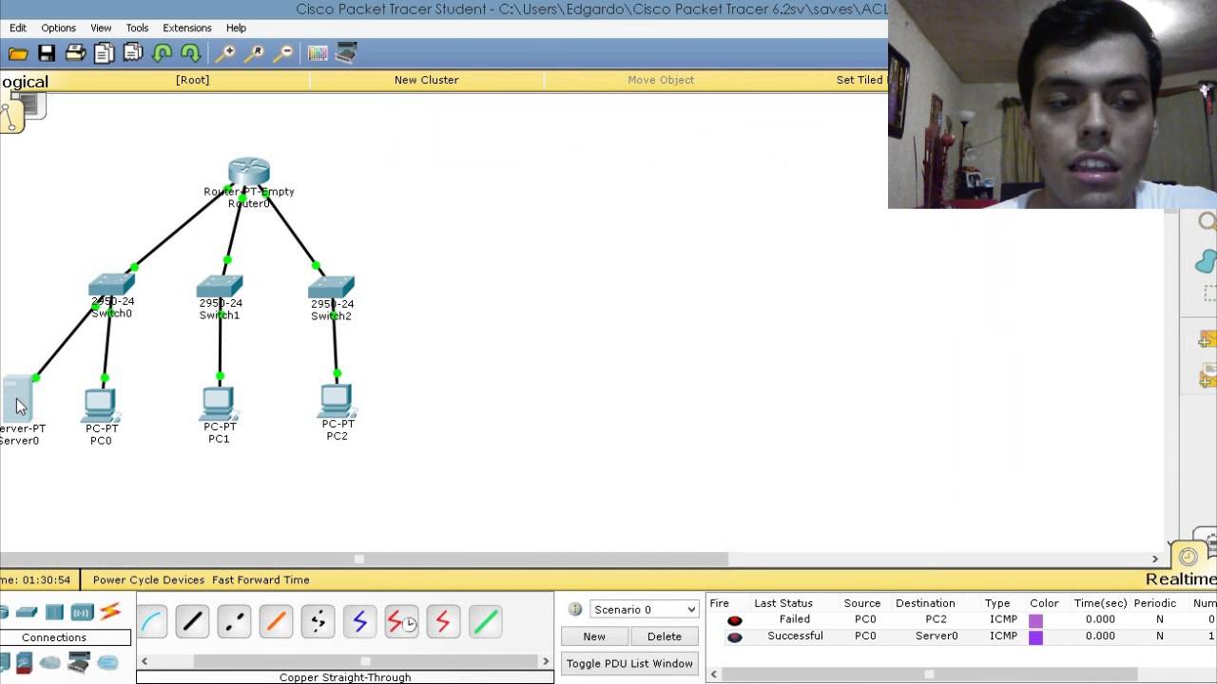Select the PC1 computer icon
1217x684 pixels.
(x=219, y=403)
